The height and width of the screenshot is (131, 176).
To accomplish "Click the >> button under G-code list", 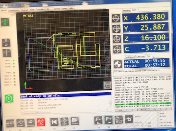I will pyautogui.click(x=166, y=109).
